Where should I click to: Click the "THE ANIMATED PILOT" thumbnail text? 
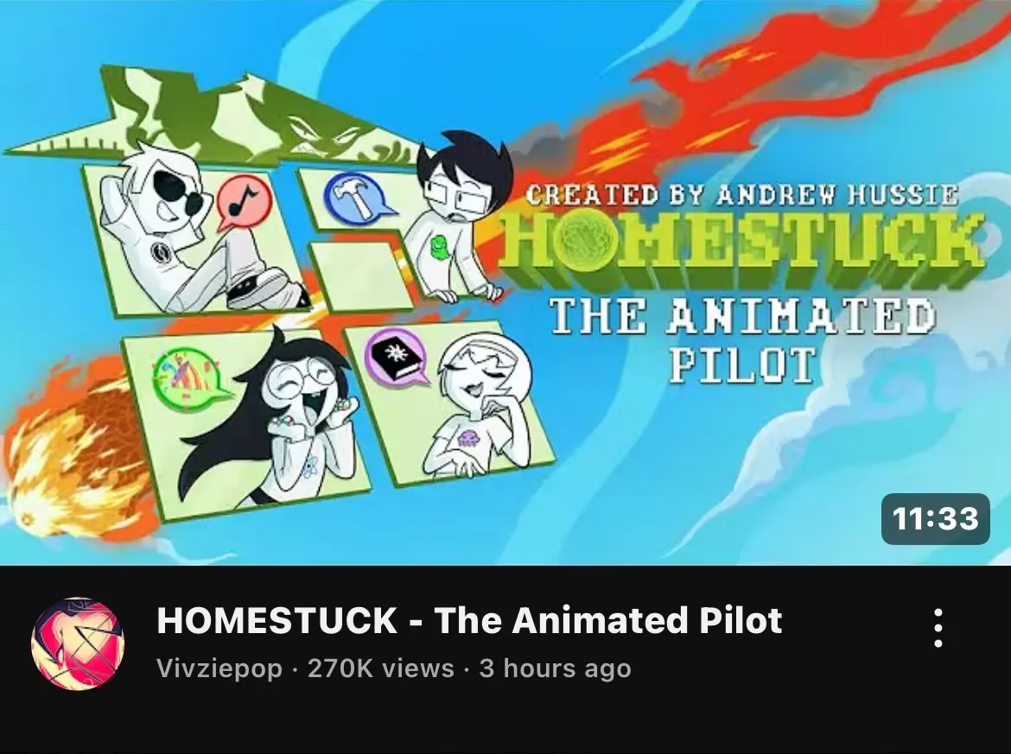[741, 340]
